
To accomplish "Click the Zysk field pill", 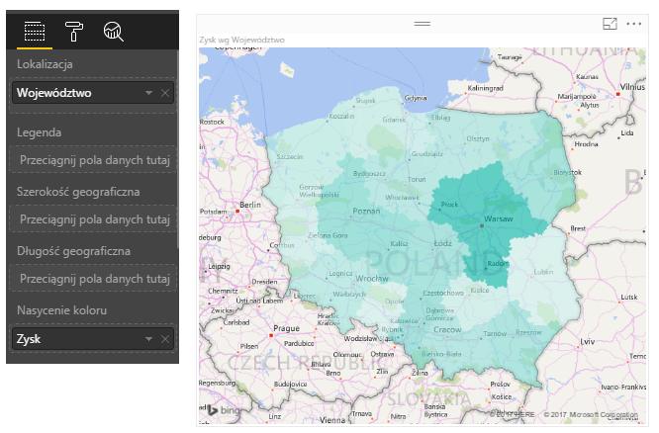I will coord(74,339).
